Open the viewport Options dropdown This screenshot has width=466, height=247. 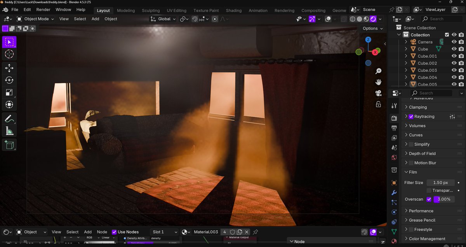click(x=373, y=28)
